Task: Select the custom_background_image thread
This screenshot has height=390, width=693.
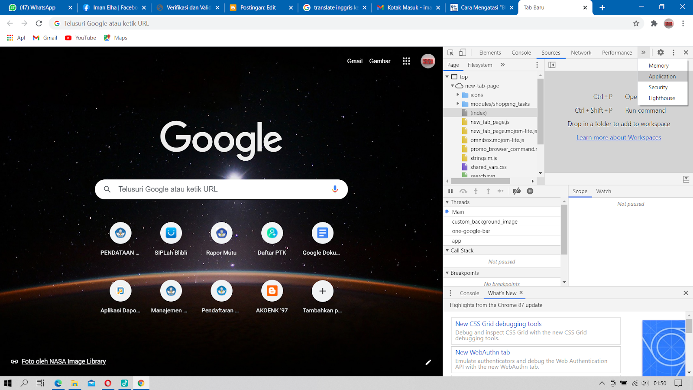Action: (485, 221)
